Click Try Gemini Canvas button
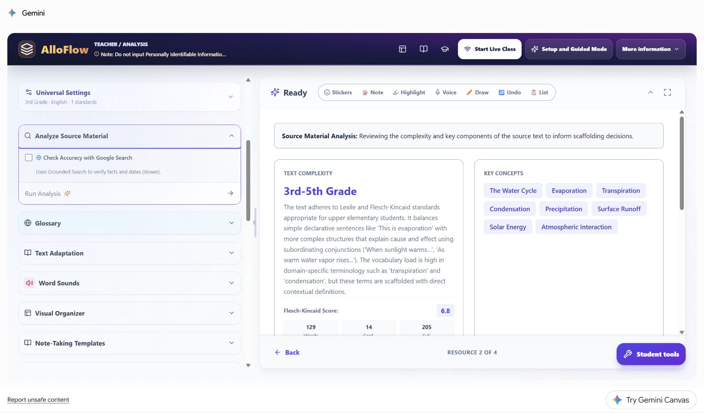 (651, 400)
